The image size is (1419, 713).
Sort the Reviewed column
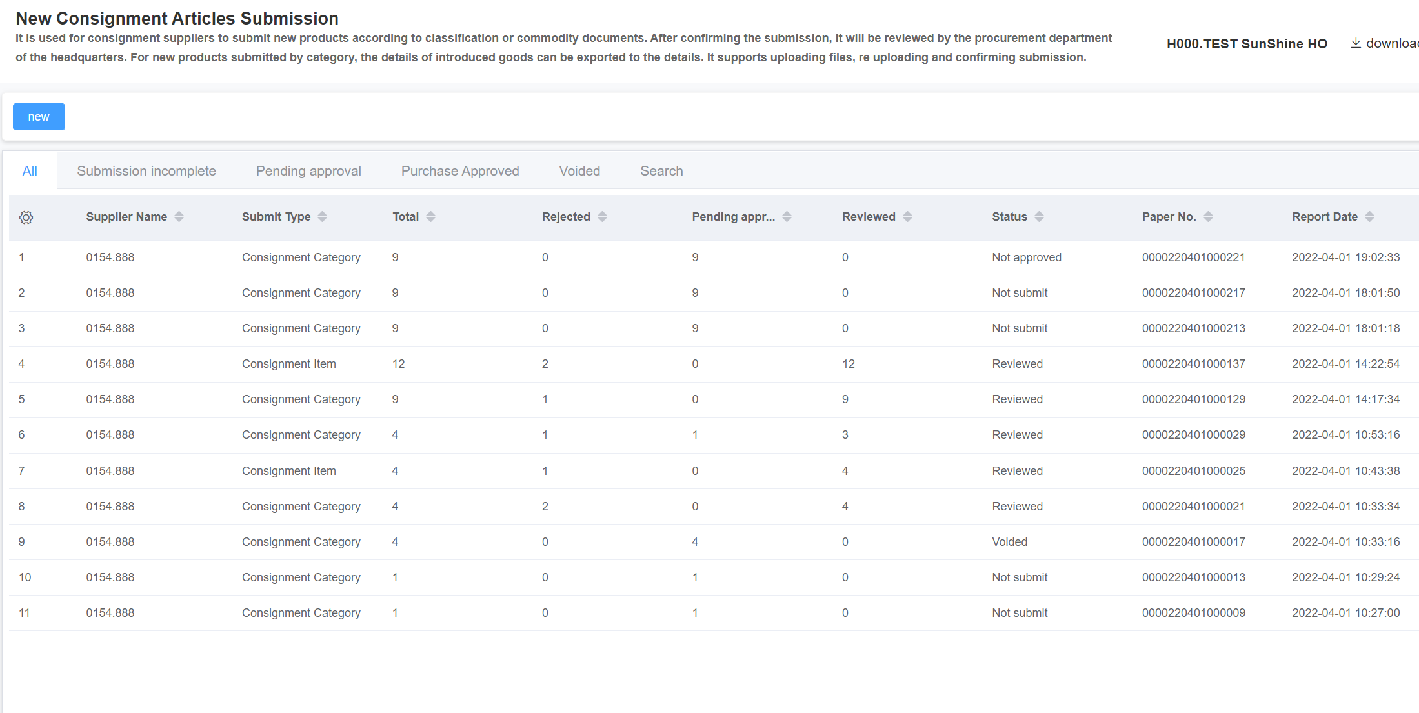[907, 217]
